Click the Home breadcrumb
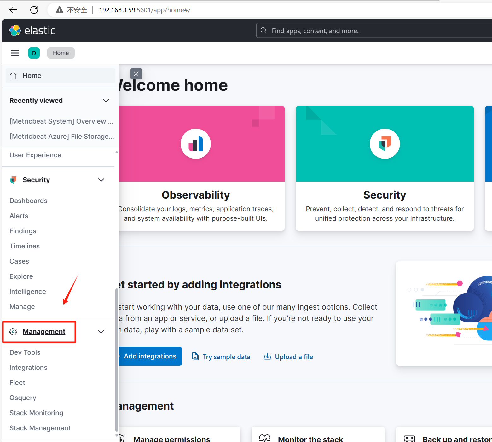Screen dimensions: 492x442 [61, 53]
